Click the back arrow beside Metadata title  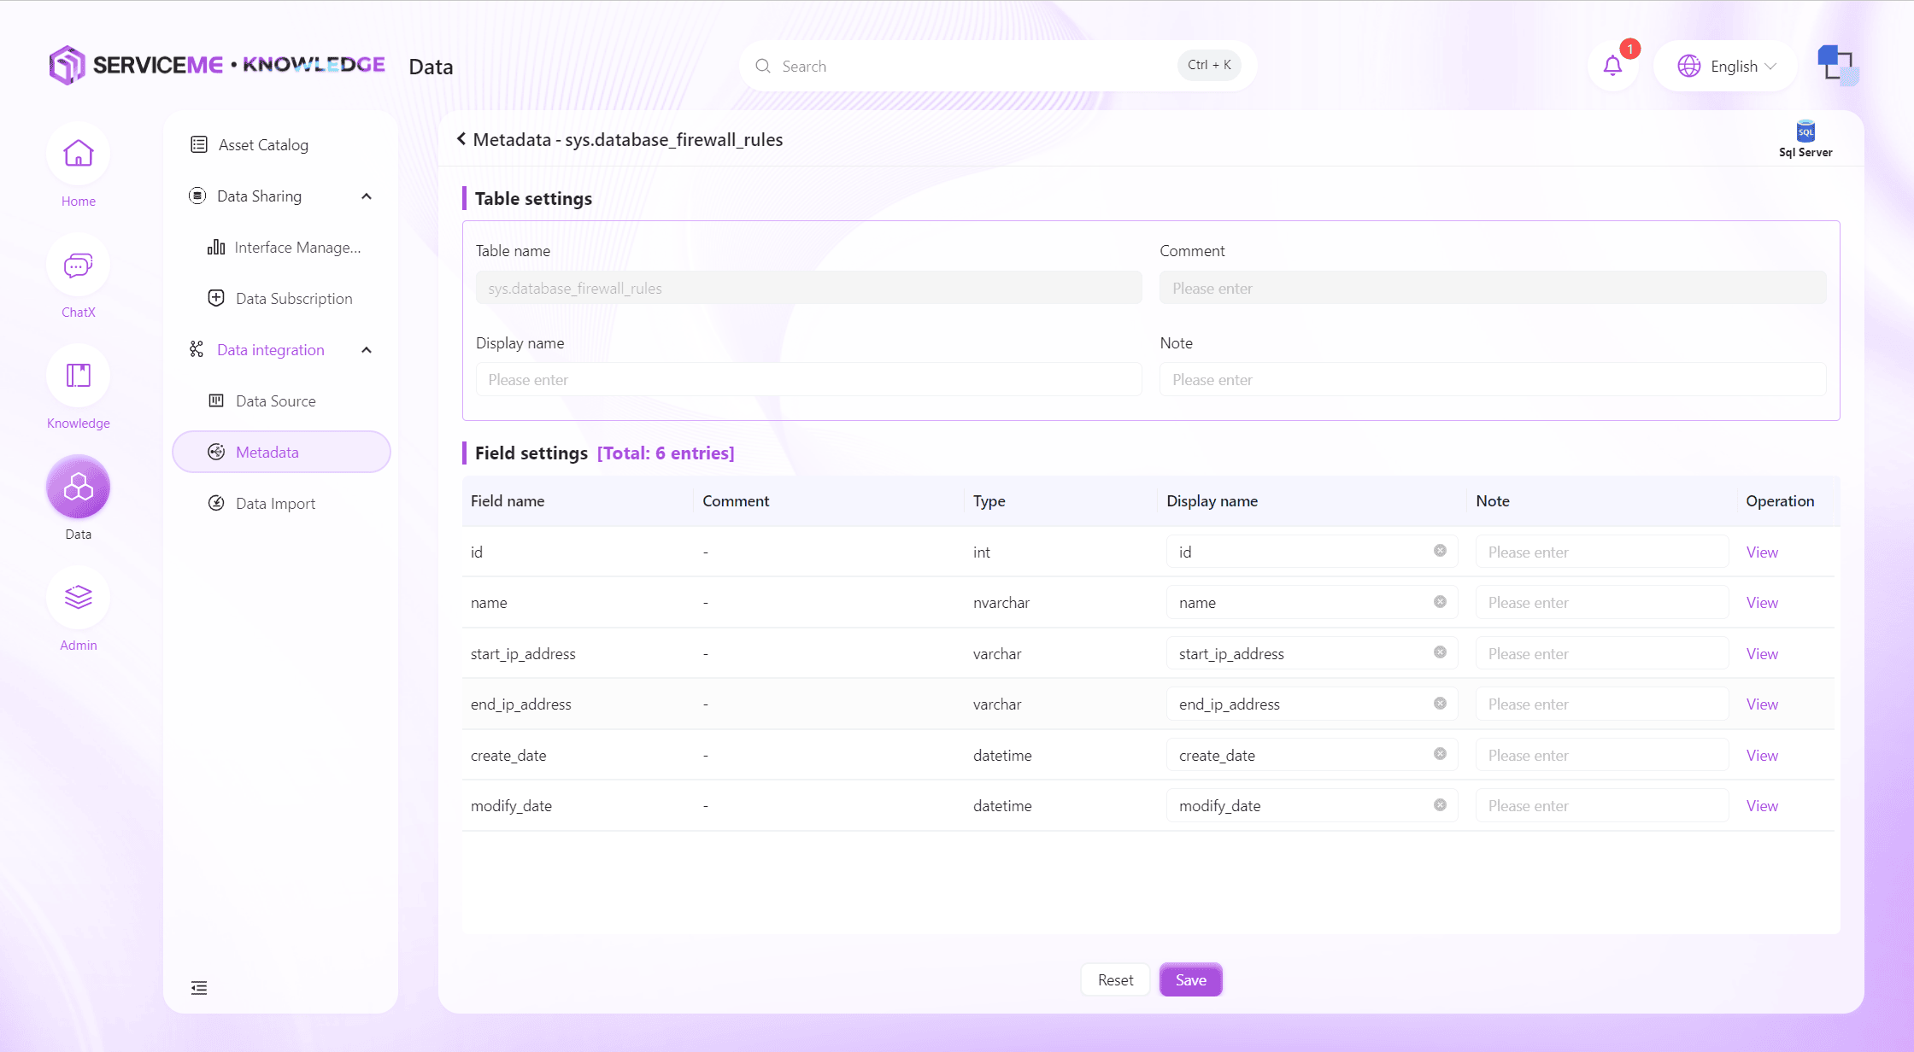click(461, 139)
